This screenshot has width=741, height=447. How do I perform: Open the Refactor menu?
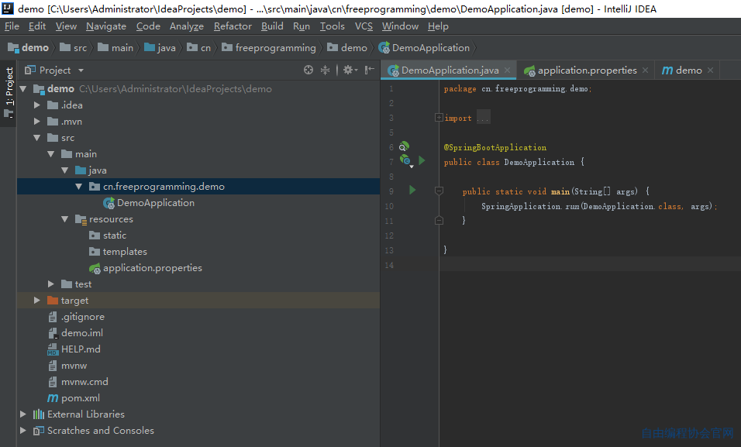[233, 26]
